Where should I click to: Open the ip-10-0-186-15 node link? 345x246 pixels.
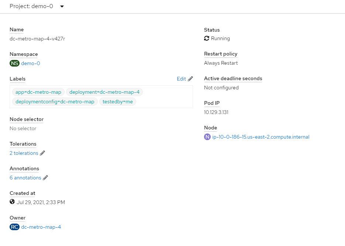(261, 137)
